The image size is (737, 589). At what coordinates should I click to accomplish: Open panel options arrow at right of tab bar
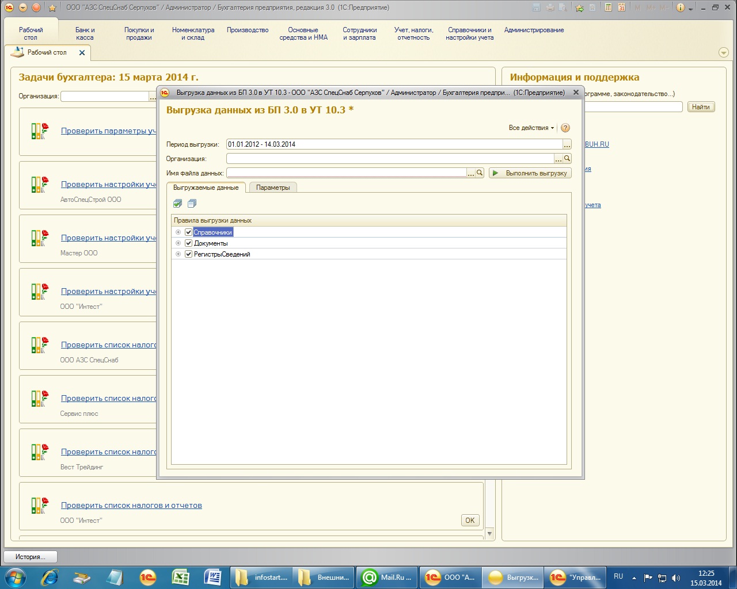[x=724, y=52]
